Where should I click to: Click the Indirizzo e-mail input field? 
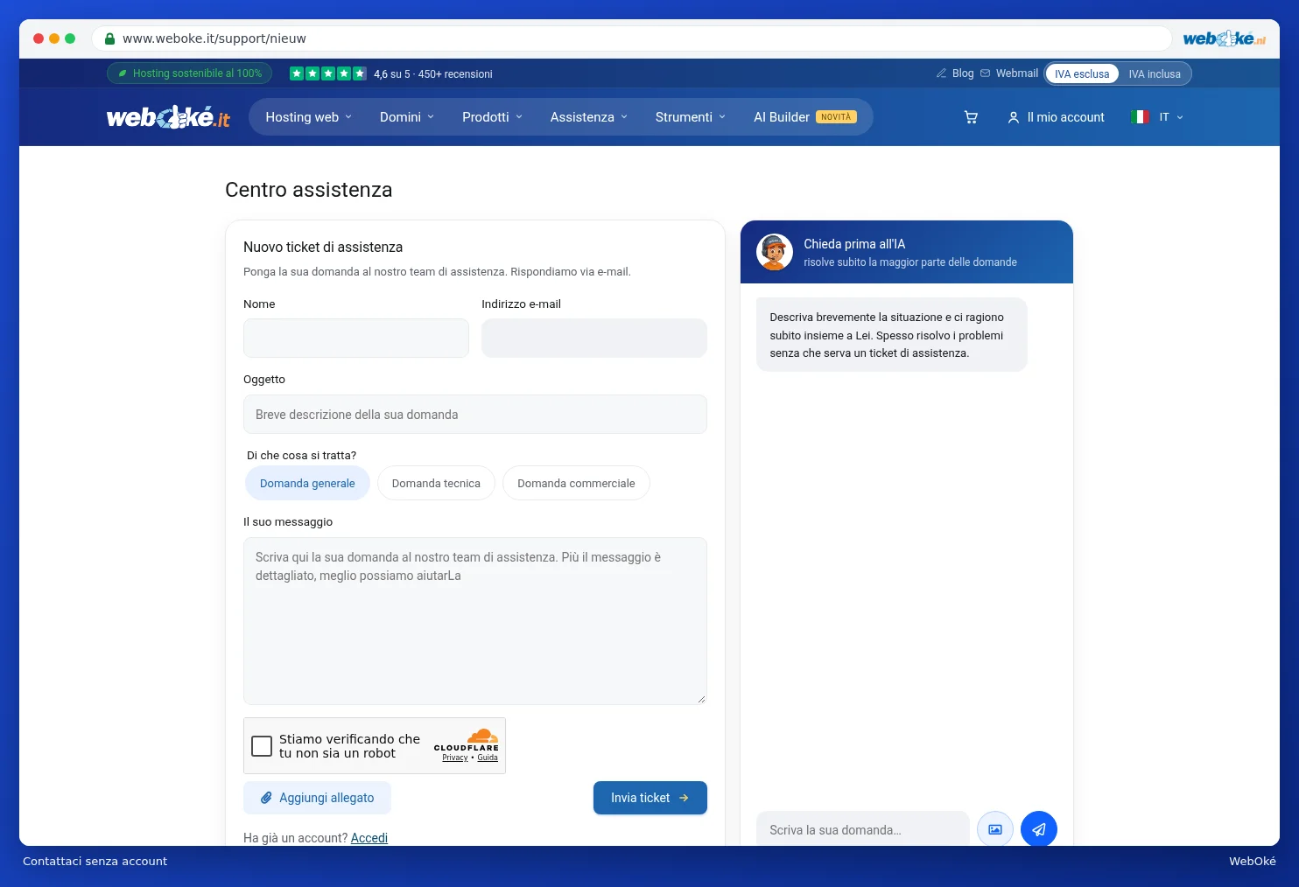pos(594,338)
